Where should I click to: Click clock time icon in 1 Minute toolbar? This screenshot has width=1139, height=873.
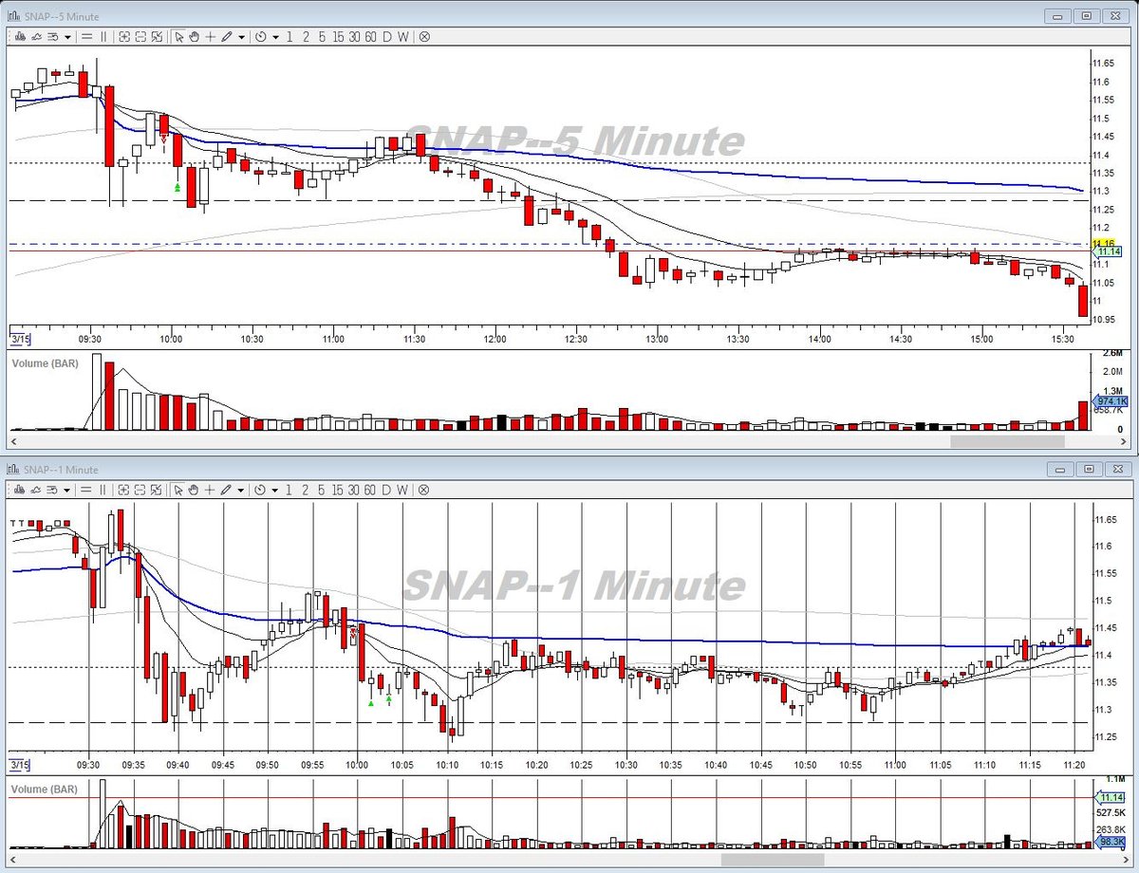click(x=260, y=490)
